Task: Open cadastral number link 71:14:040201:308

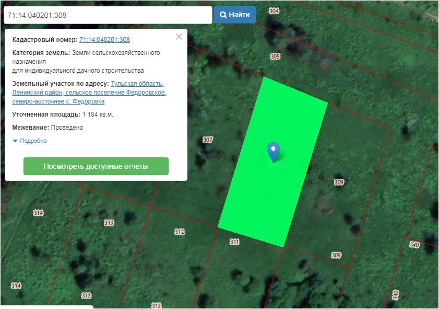Action: [x=104, y=40]
